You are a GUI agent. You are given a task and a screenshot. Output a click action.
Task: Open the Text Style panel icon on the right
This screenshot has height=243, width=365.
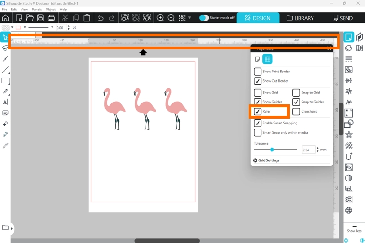349,102
